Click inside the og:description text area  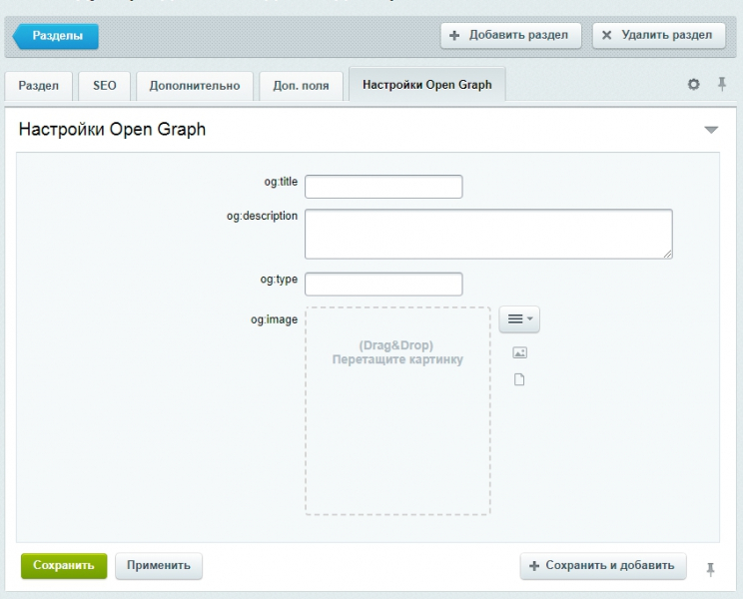[x=488, y=234]
